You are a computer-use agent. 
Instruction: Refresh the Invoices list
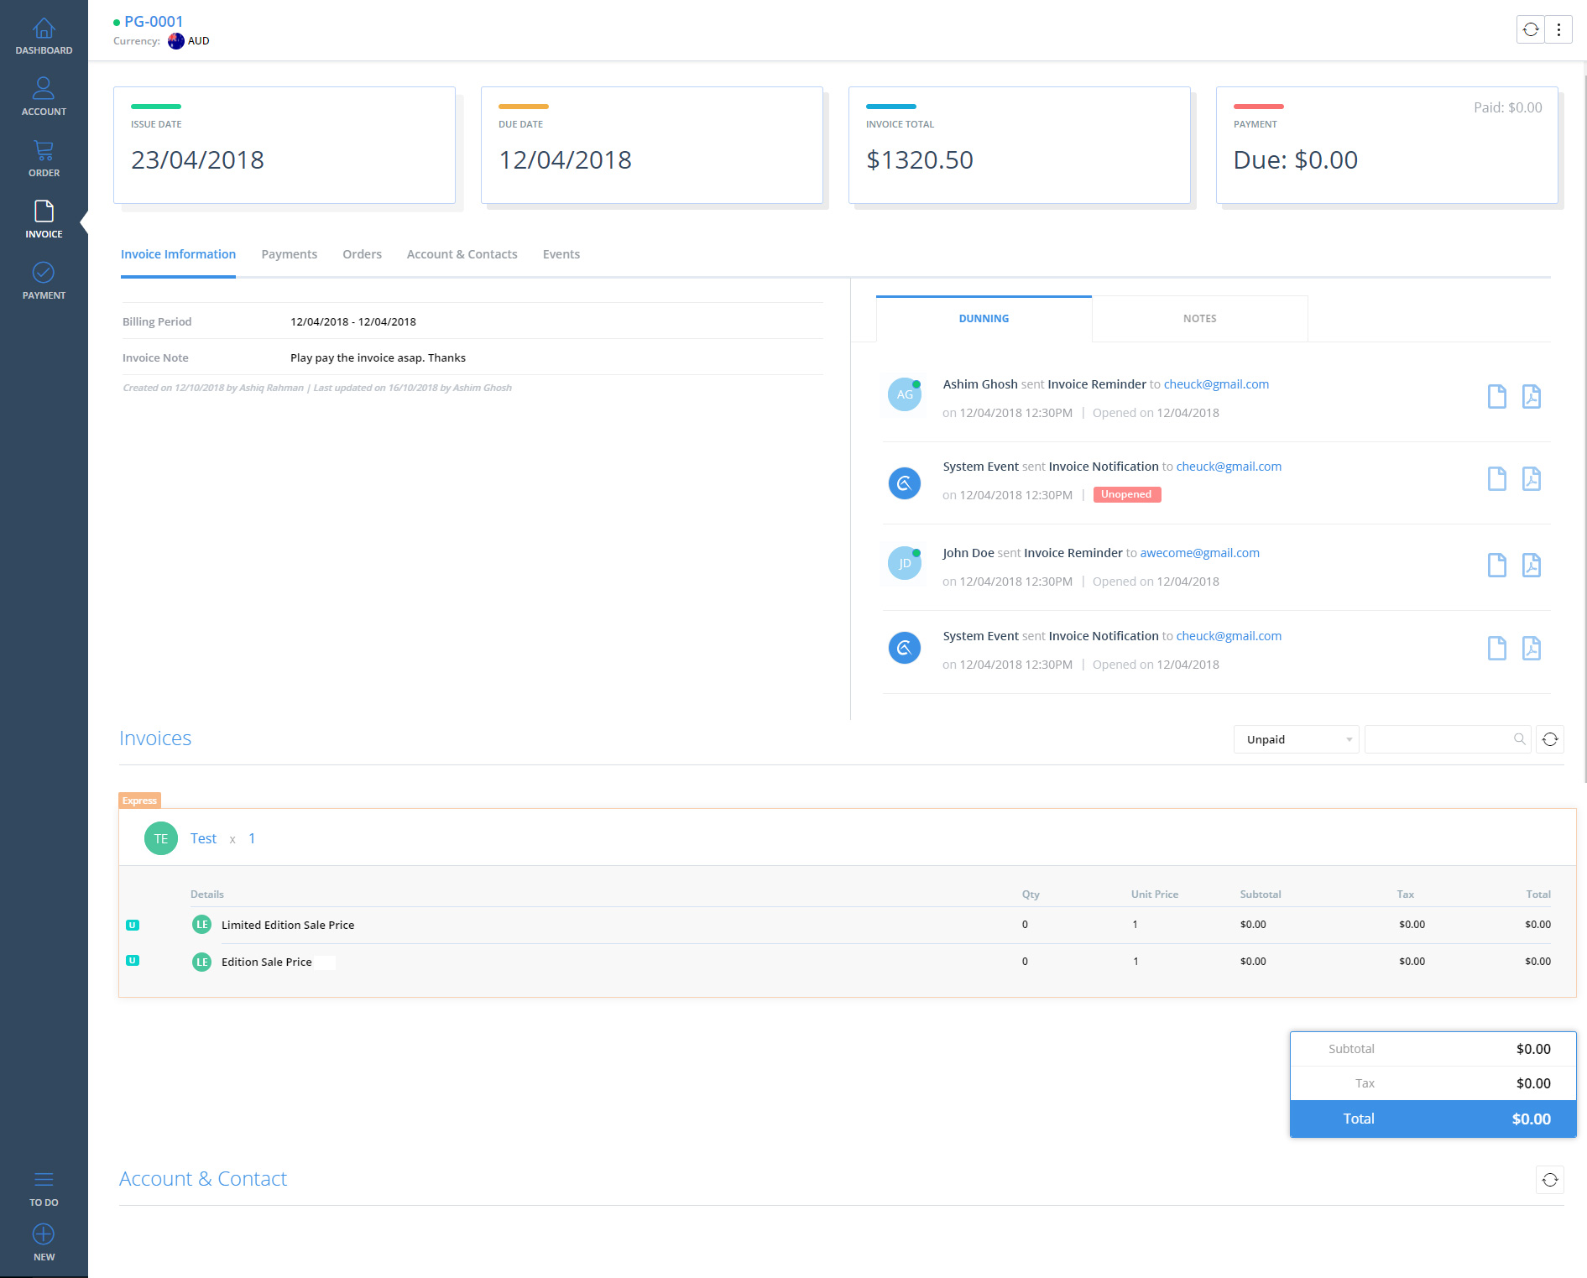pos(1550,739)
